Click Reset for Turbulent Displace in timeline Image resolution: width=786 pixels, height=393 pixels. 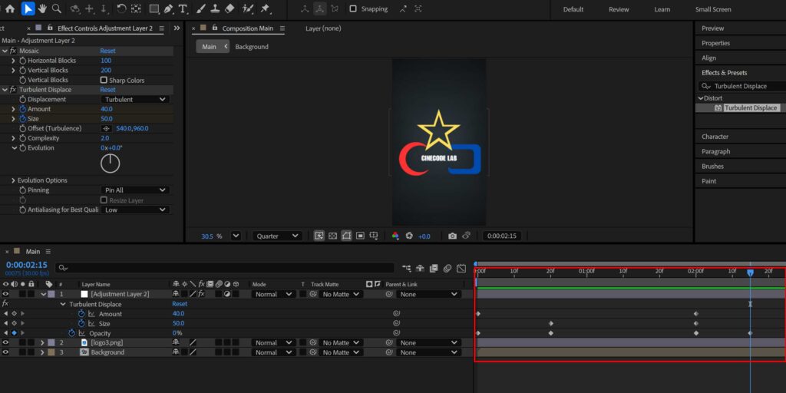point(180,304)
